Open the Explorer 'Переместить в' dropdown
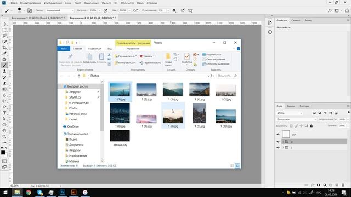This screenshot has height=197, width=351. (x=126, y=56)
